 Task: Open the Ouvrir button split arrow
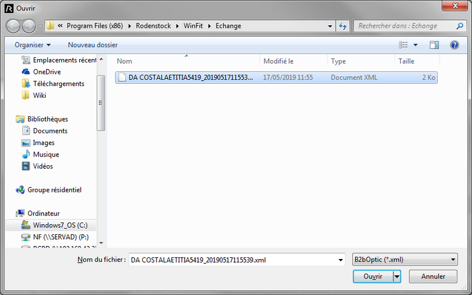click(397, 276)
